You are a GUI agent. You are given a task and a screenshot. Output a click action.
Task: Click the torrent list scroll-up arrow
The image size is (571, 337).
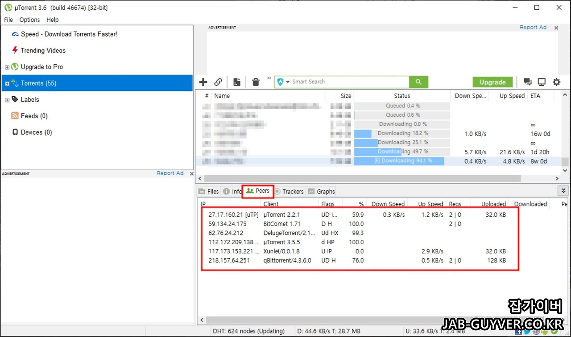pyautogui.click(x=565, y=95)
